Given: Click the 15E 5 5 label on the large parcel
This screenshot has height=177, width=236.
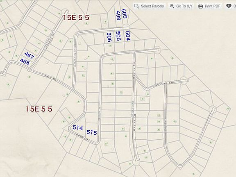Looking at the screenshot, I should click(39, 109).
